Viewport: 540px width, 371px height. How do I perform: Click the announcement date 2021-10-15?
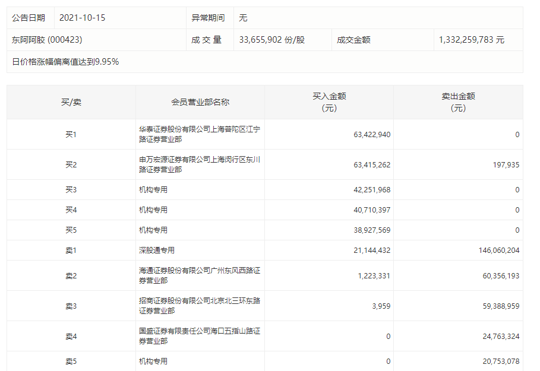(x=82, y=18)
